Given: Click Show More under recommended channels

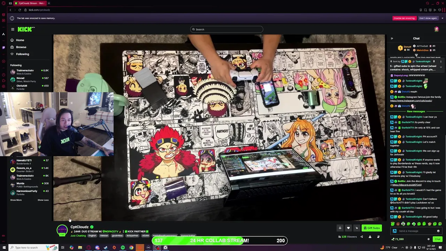Looking at the screenshot, I should (x=16, y=200).
